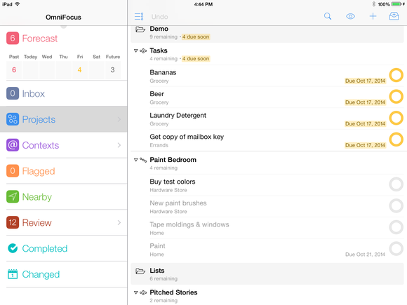
Task: Tap the Bluetooth status icon
Action: click(x=374, y=4)
